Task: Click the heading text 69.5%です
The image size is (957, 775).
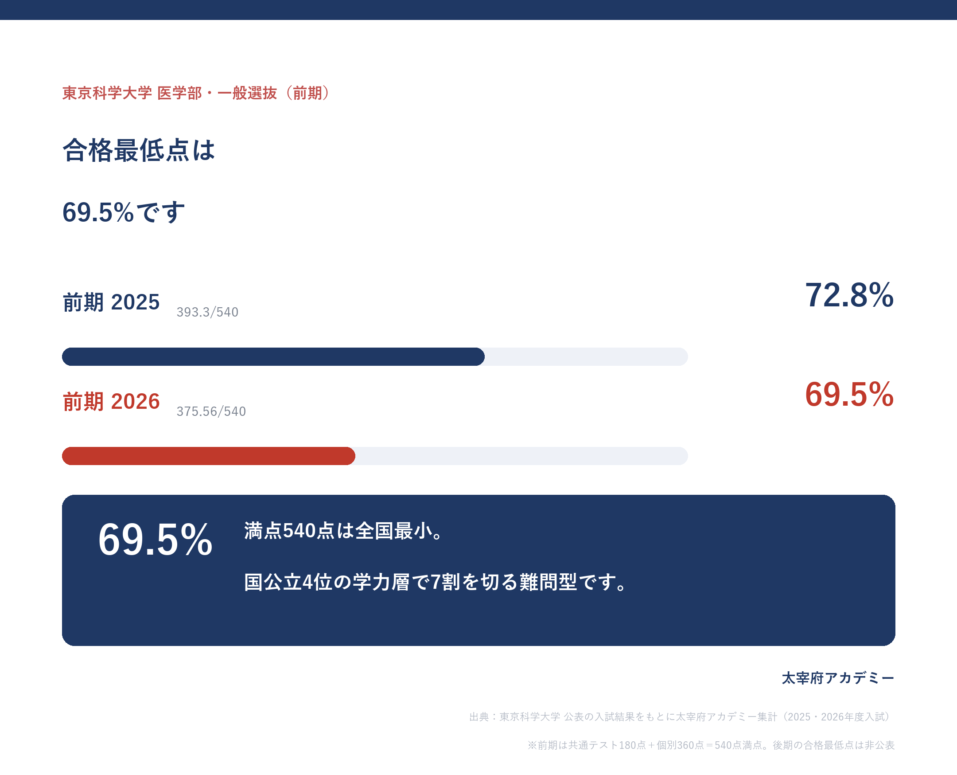Action: pos(124,212)
